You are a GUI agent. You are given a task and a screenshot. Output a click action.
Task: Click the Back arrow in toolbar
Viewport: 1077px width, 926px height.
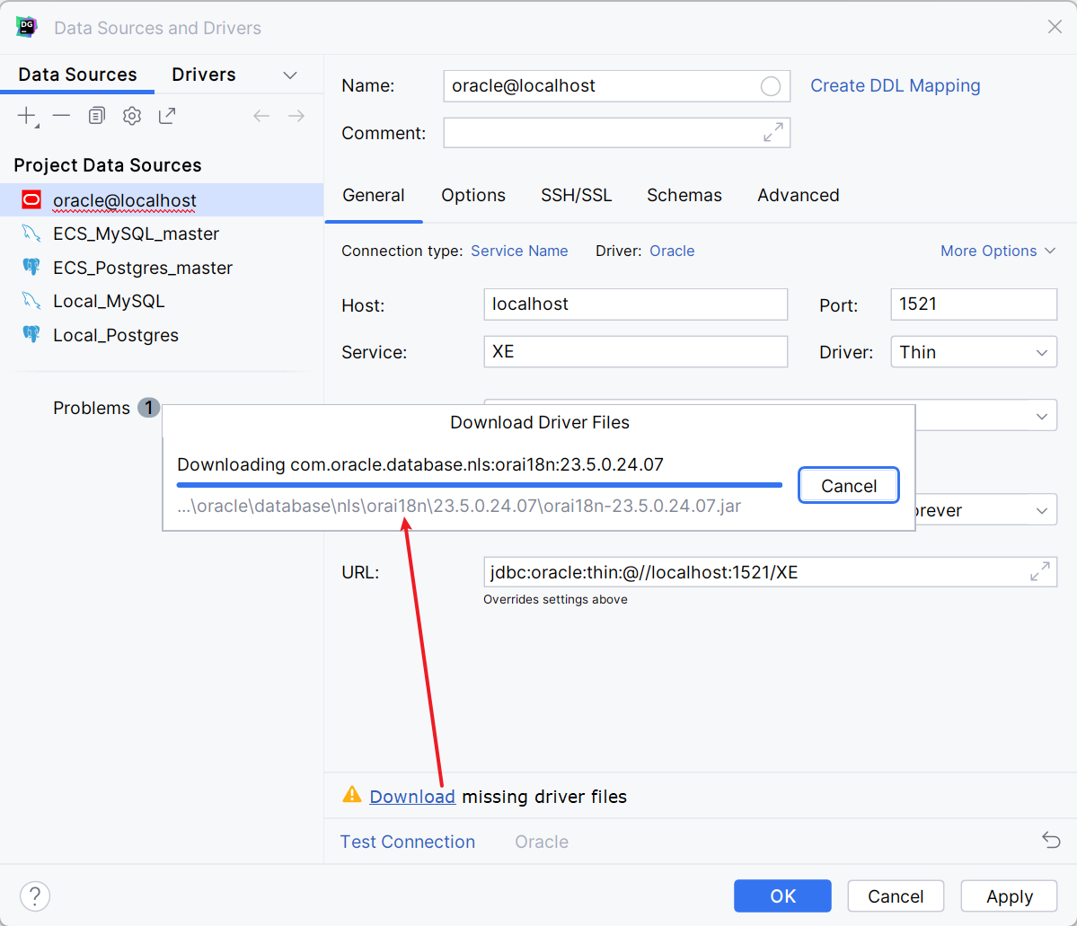pyautogui.click(x=261, y=116)
